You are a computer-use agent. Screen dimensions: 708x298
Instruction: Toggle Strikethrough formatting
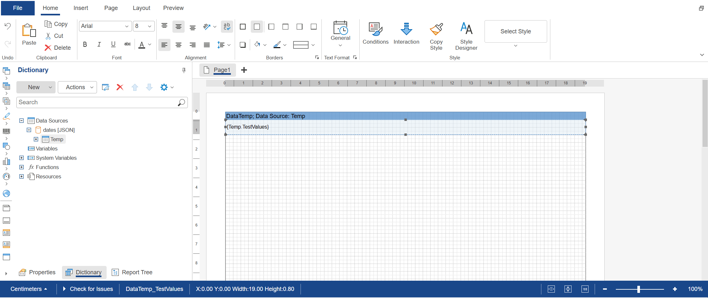click(x=127, y=45)
